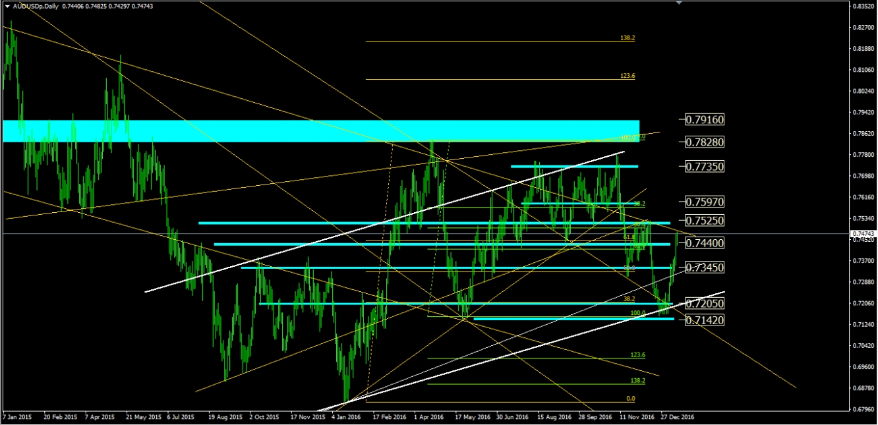
Task: Click the 17 Feb 2016 date label
Action: (390, 417)
